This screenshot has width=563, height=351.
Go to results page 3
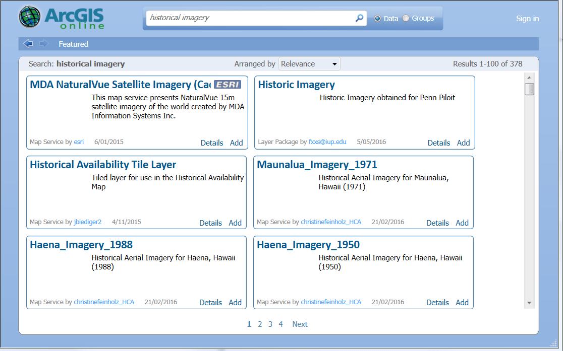270,324
